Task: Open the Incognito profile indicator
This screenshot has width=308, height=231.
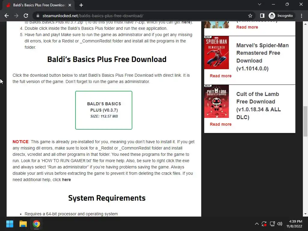Action: 281,16
